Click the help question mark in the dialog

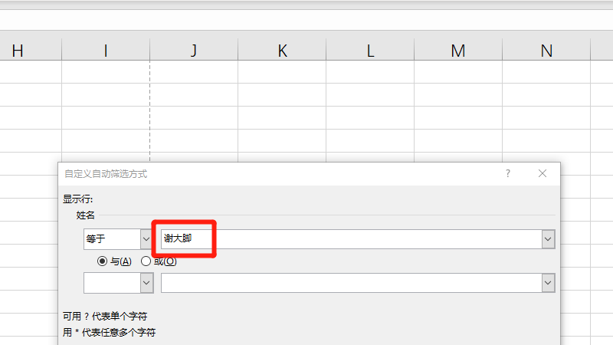507,174
